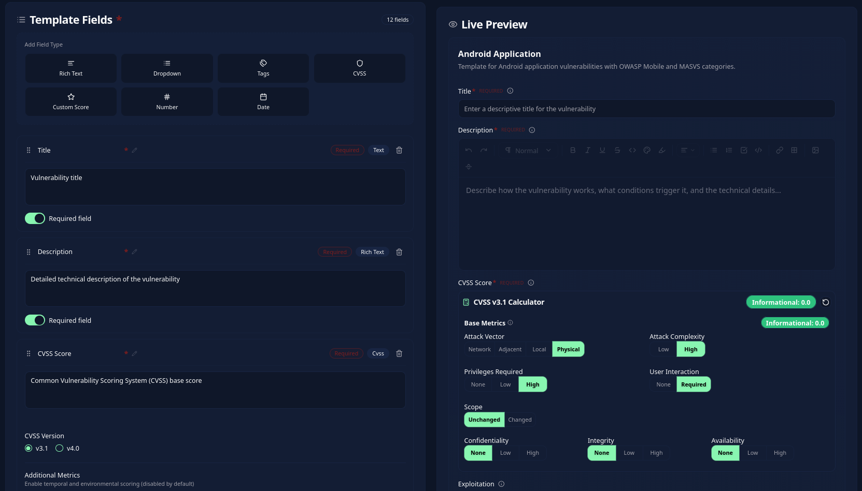Screen dimensions: 862x491
Task: Grab the Title field drag handle
Action: 29,150
